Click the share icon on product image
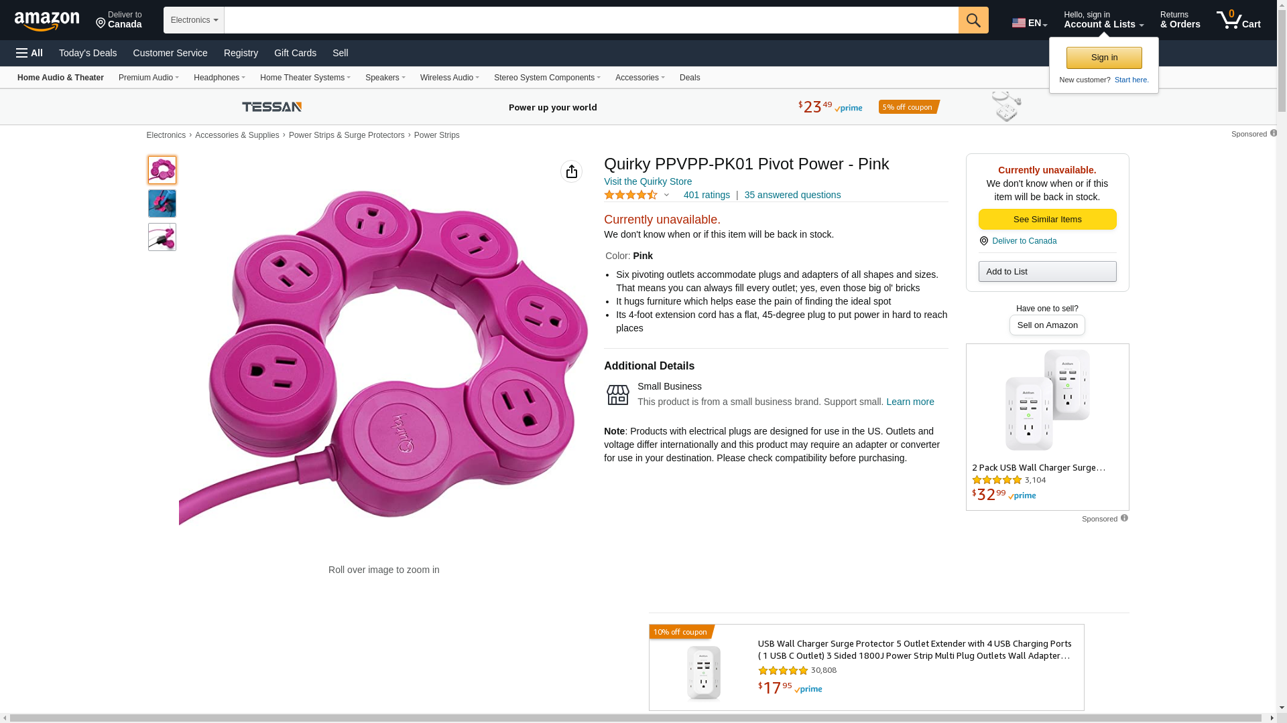The height and width of the screenshot is (723, 1287). click(571, 171)
